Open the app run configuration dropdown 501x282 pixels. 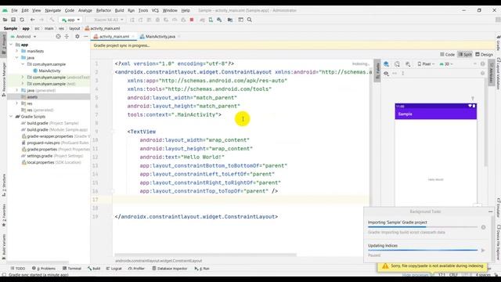(70, 20)
